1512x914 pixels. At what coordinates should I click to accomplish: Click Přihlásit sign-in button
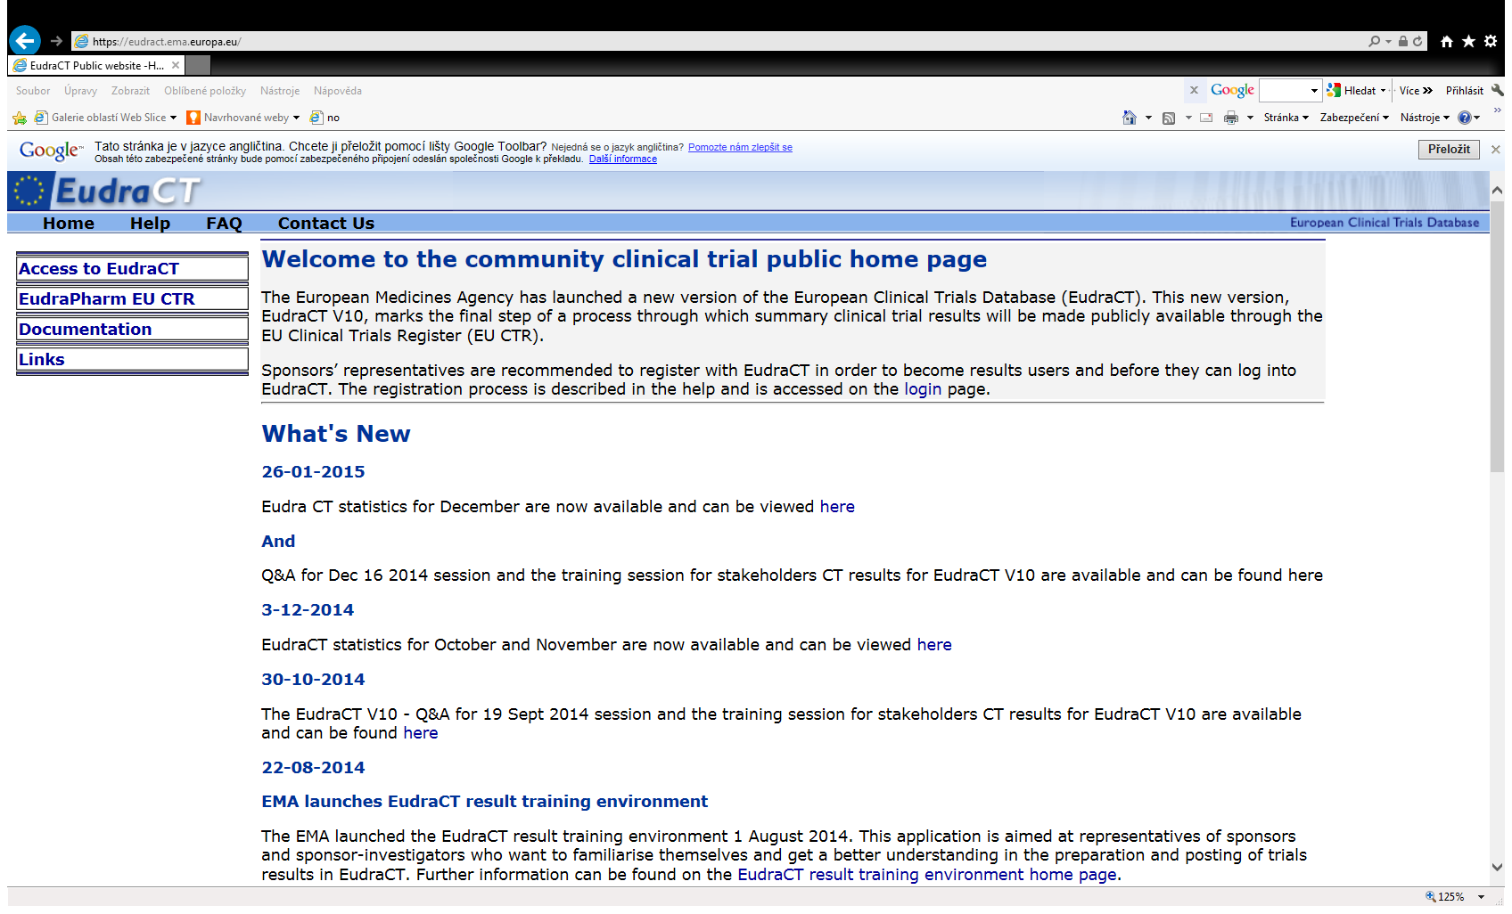(x=1464, y=90)
